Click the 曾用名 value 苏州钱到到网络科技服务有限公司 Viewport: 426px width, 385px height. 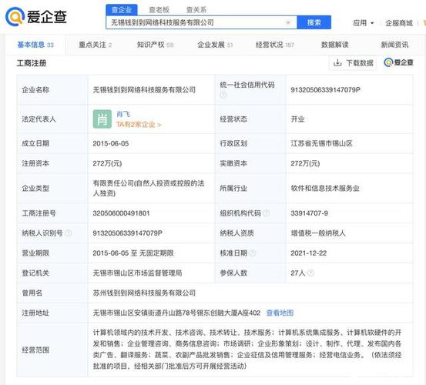click(x=144, y=293)
